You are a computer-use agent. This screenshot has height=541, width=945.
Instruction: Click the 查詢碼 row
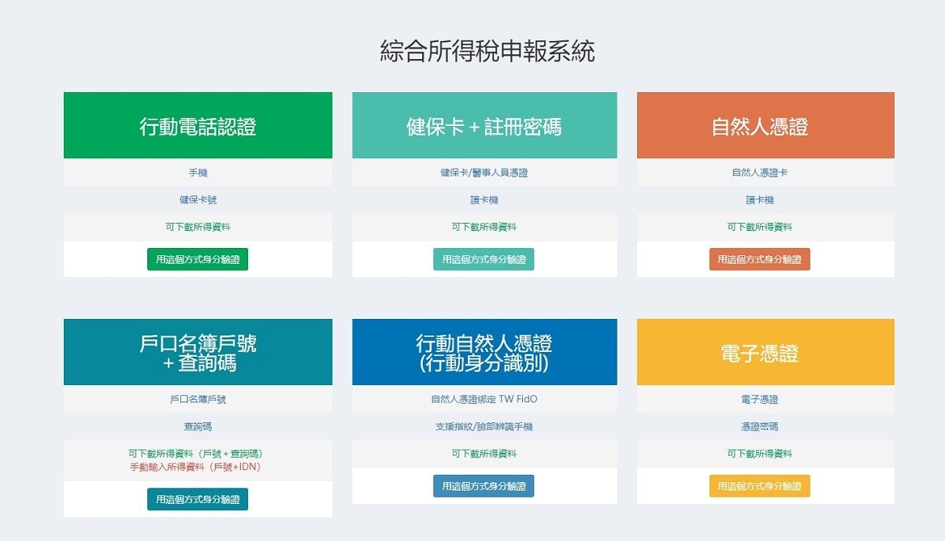pyautogui.click(x=198, y=426)
